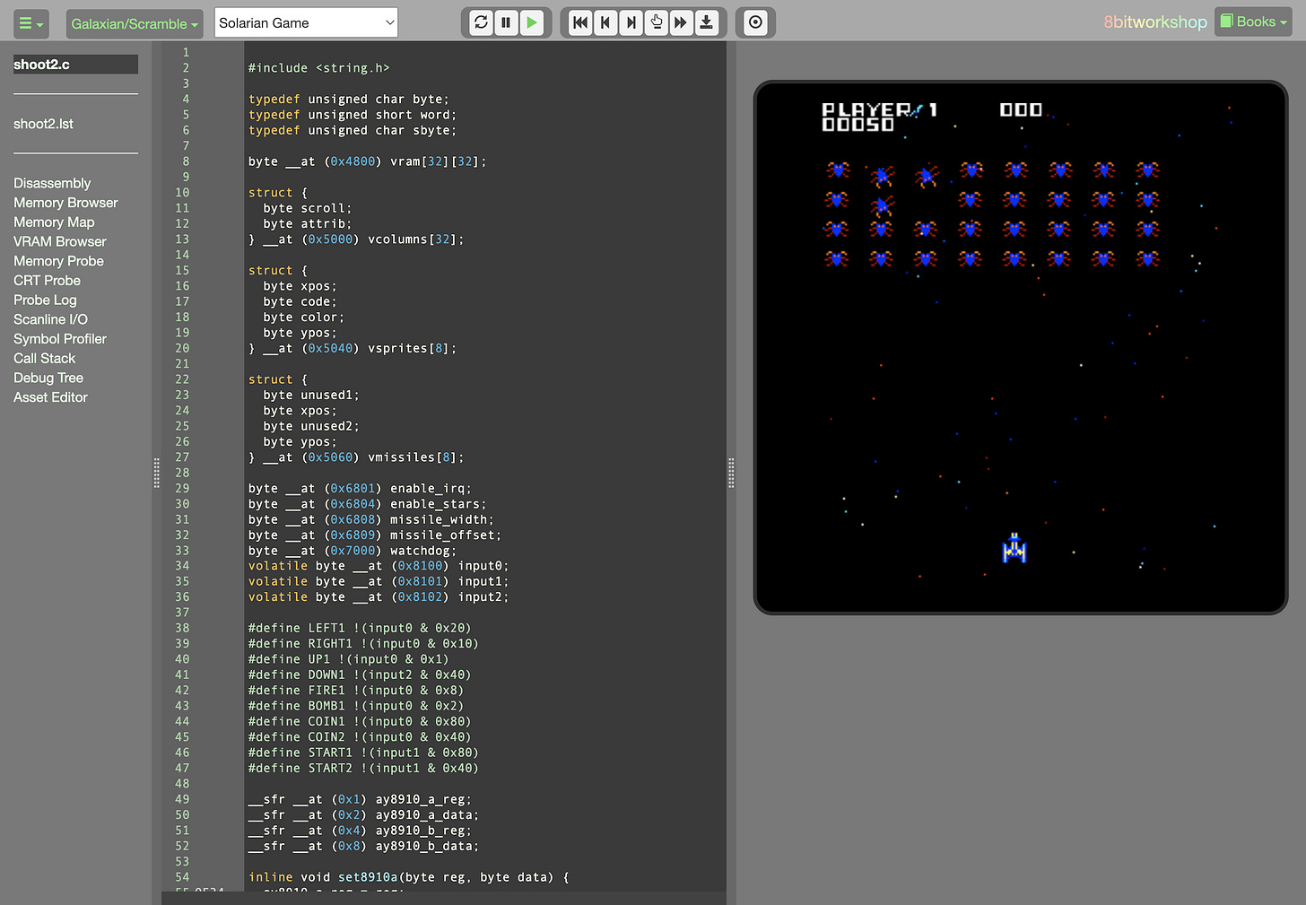
Task: Open the Memory Probe view
Action: point(58,261)
